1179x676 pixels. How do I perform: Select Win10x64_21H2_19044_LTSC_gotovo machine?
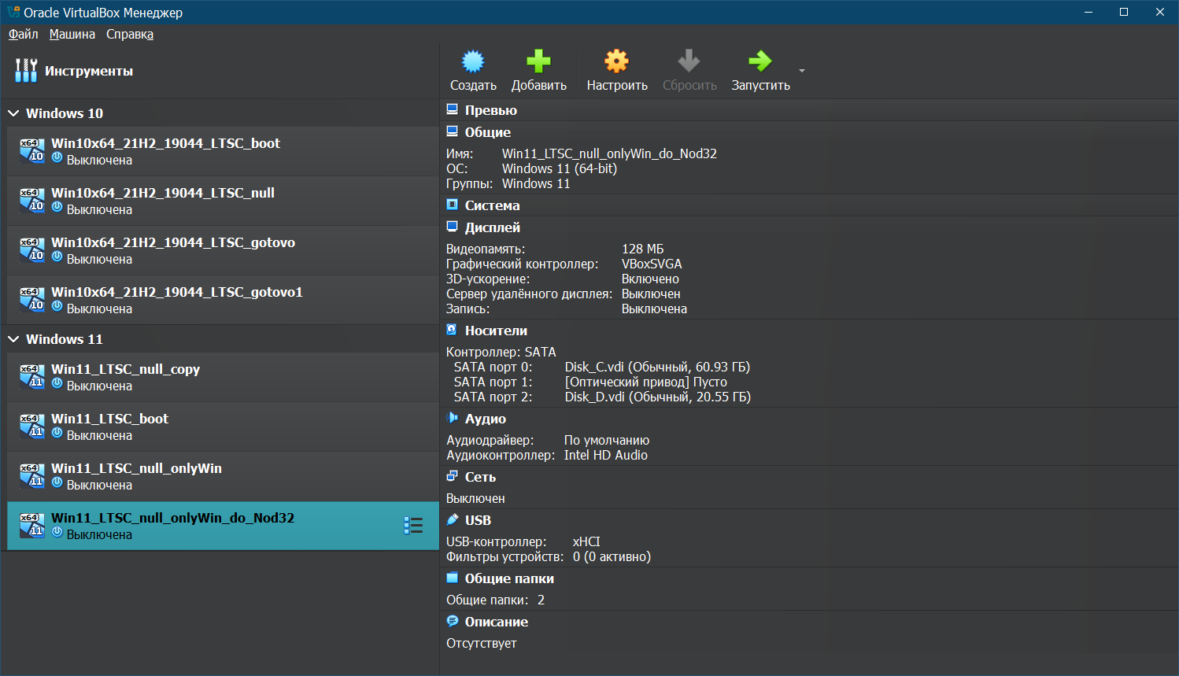click(x=223, y=250)
